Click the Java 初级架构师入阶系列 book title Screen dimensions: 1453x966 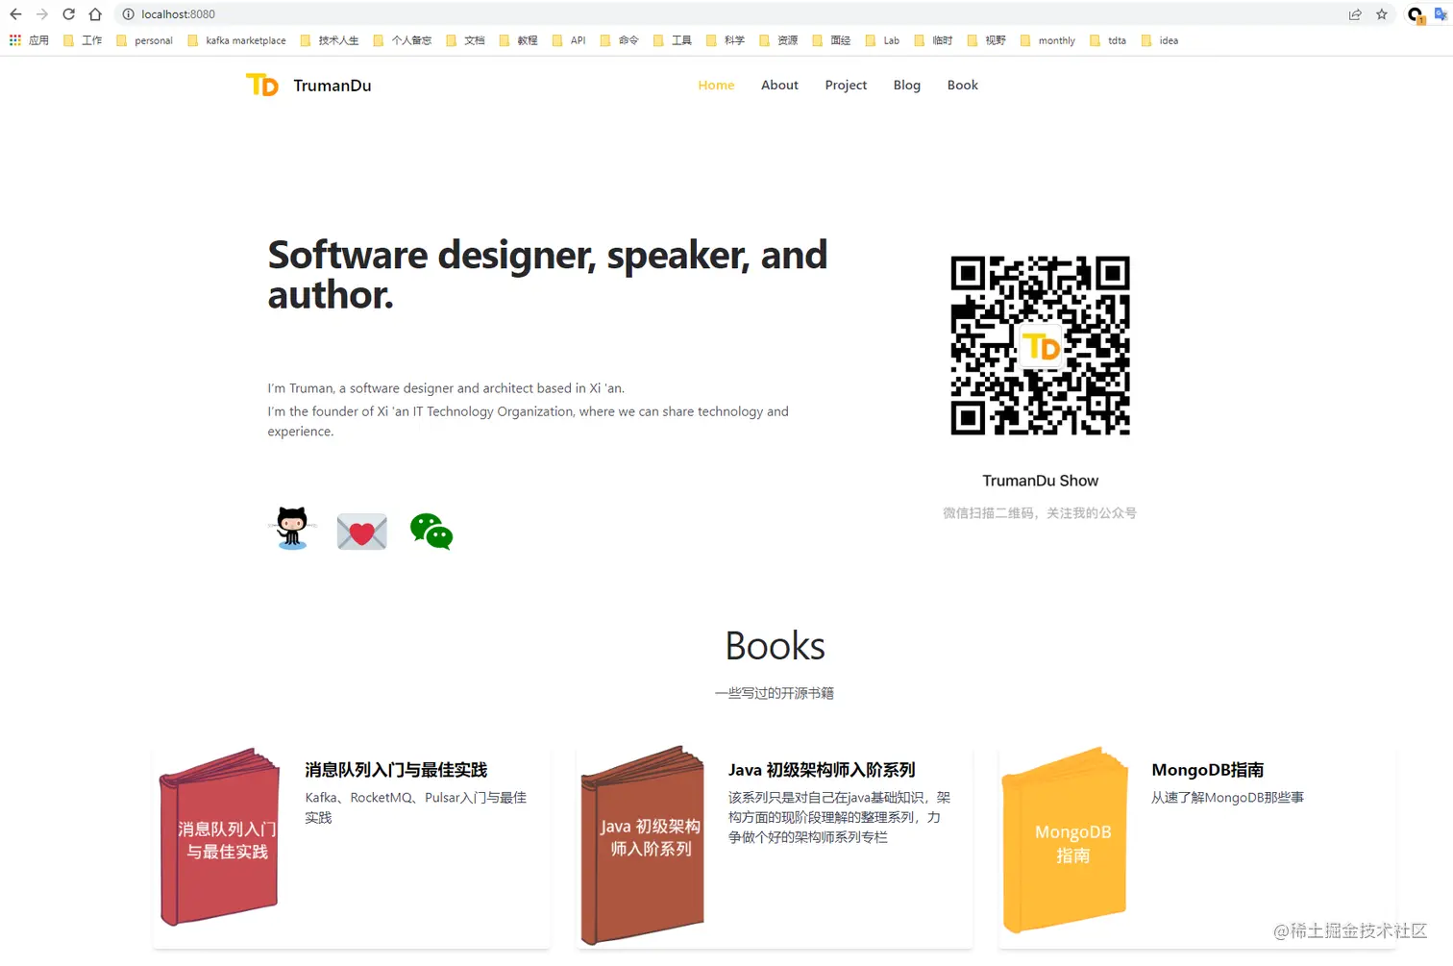(822, 770)
